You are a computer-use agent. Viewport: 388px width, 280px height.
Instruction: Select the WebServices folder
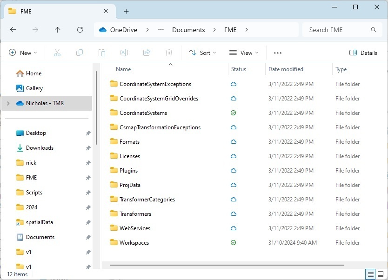click(x=135, y=228)
